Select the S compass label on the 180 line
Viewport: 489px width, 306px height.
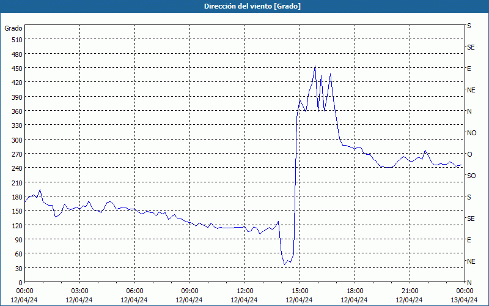tap(469, 197)
